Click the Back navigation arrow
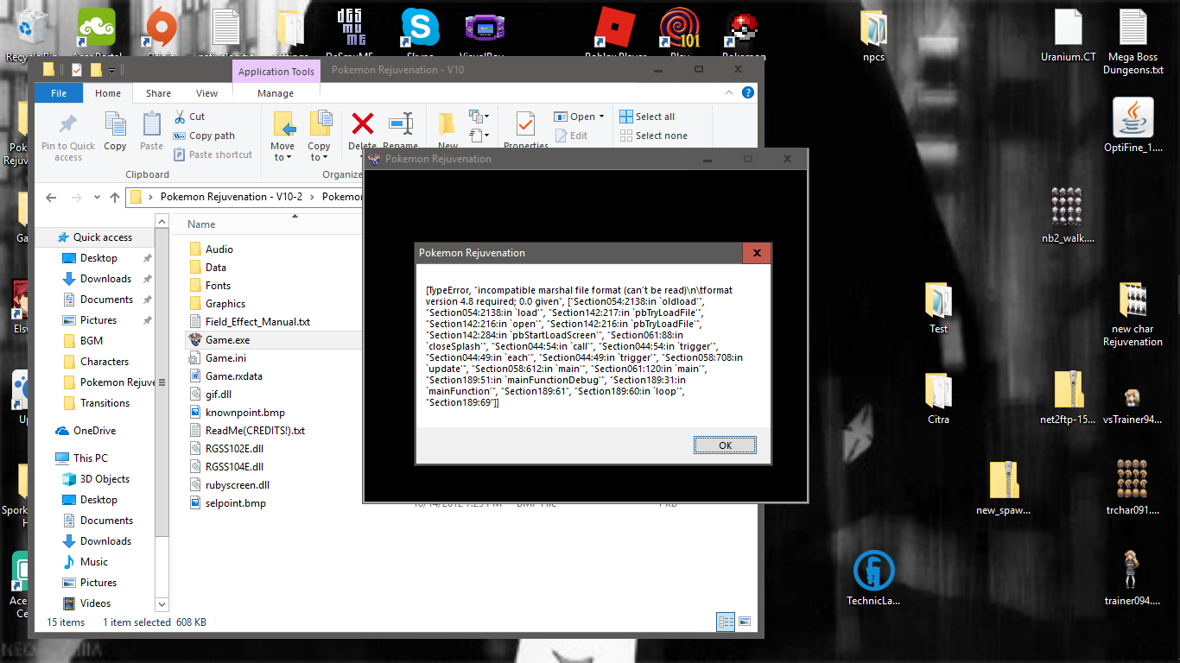The image size is (1180, 663). click(x=51, y=197)
